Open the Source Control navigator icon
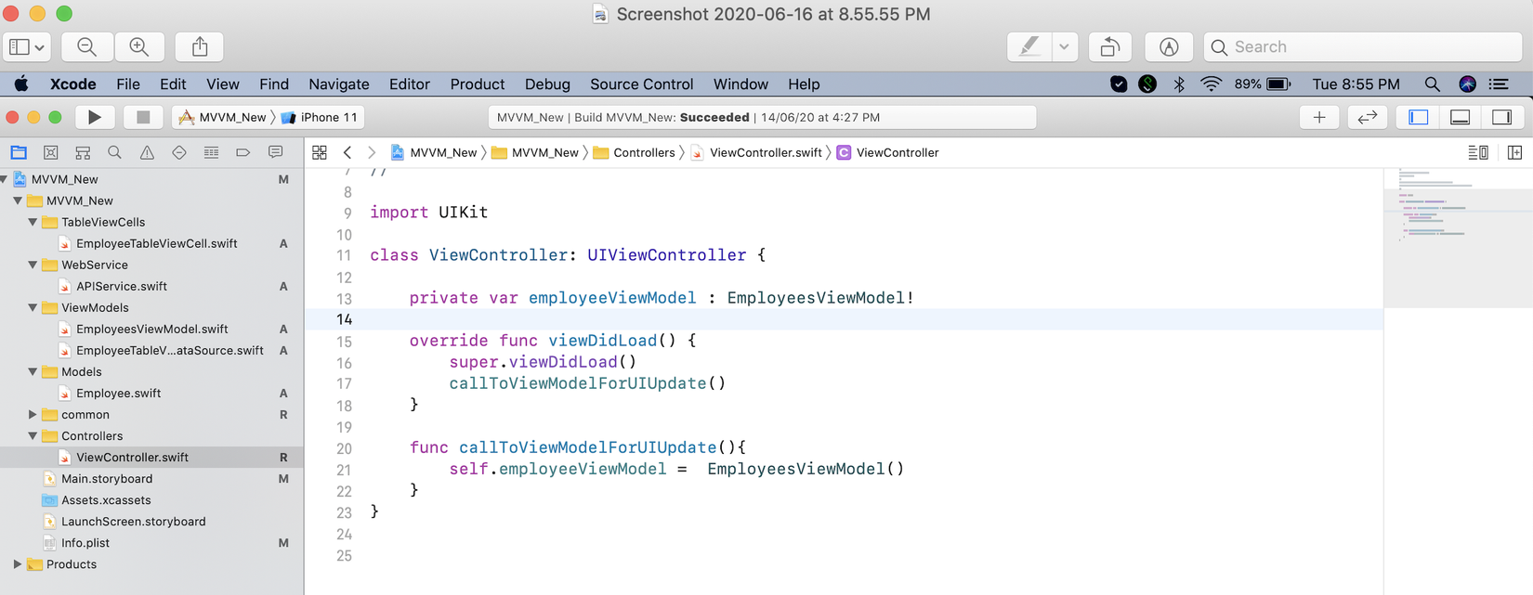 pos(51,152)
